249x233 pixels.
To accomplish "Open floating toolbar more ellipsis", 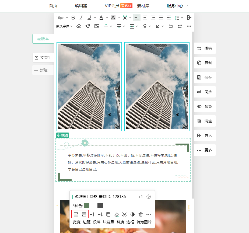I will click(x=149, y=214).
